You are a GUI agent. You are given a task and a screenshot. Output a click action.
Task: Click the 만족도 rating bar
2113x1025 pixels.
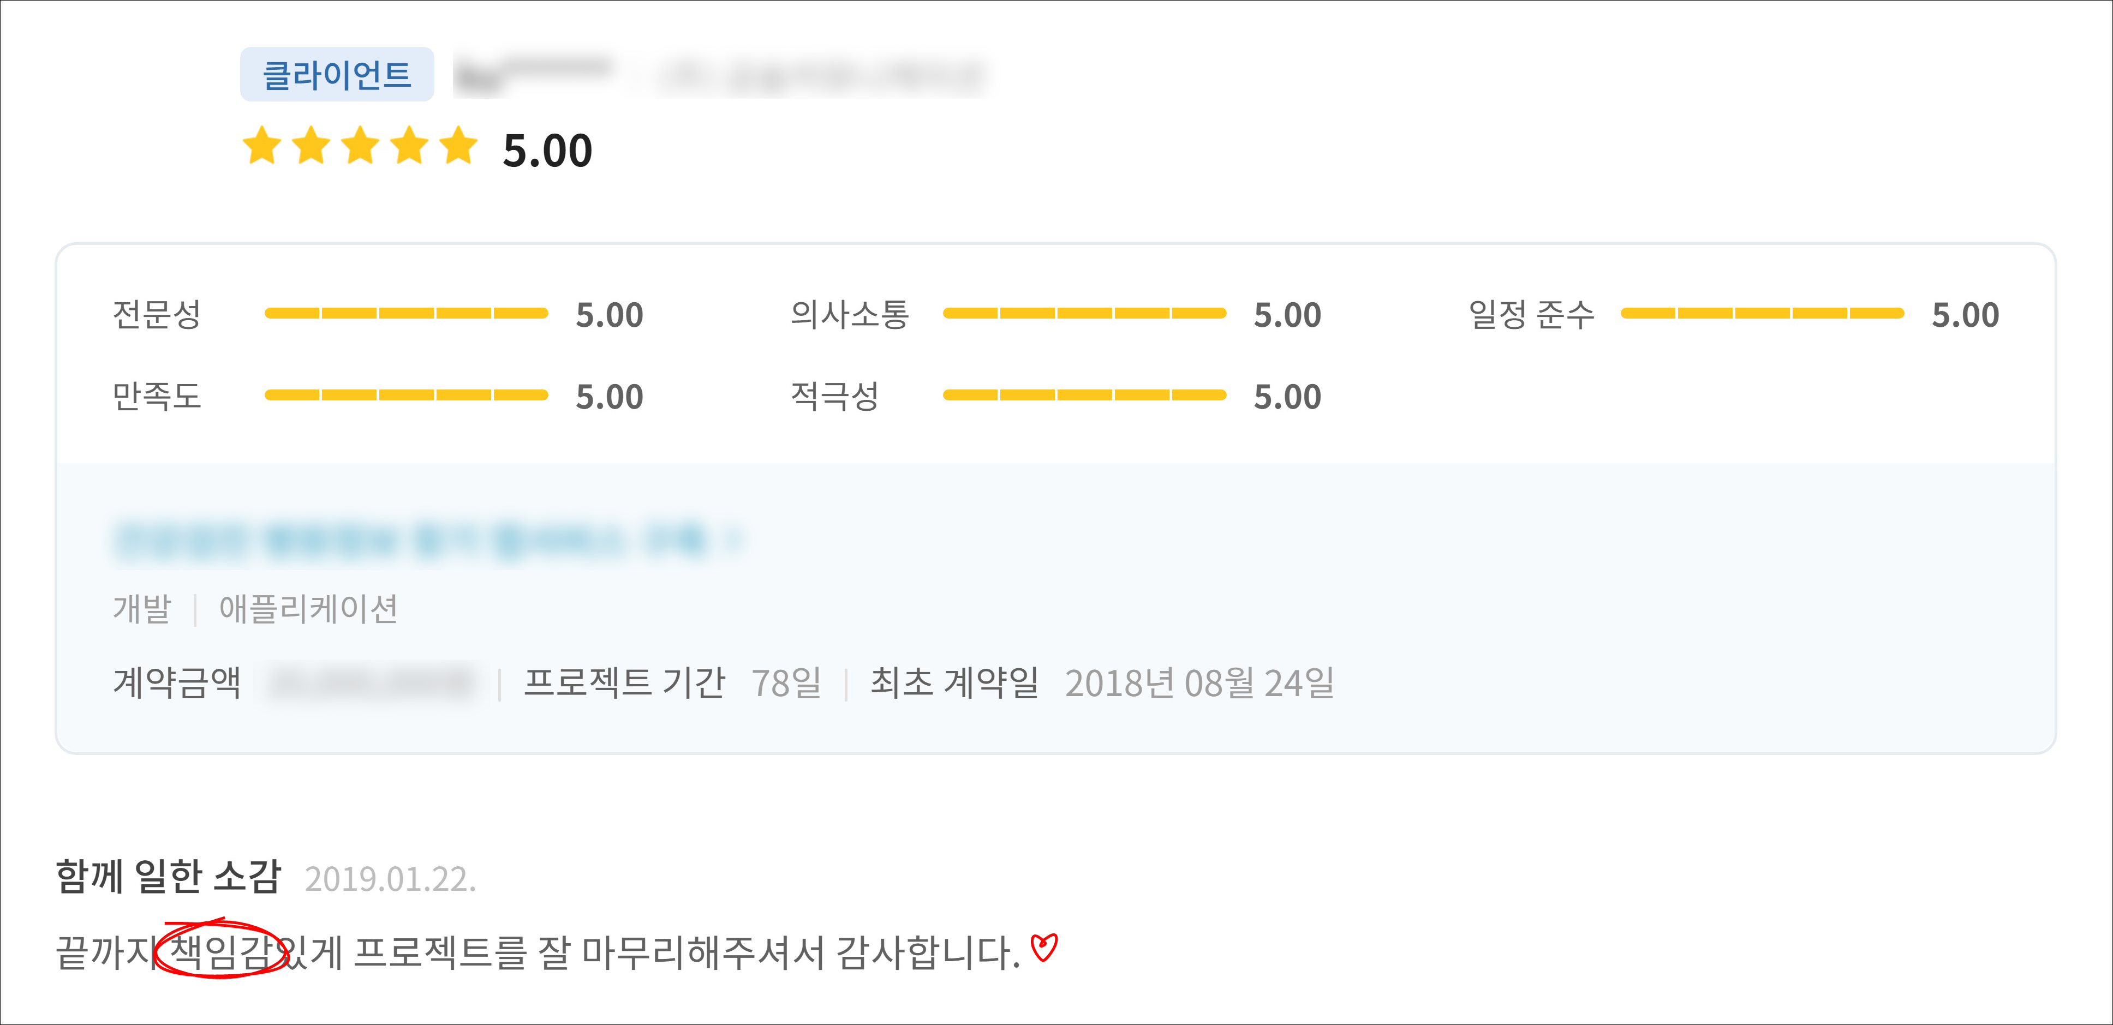pos(406,395)
